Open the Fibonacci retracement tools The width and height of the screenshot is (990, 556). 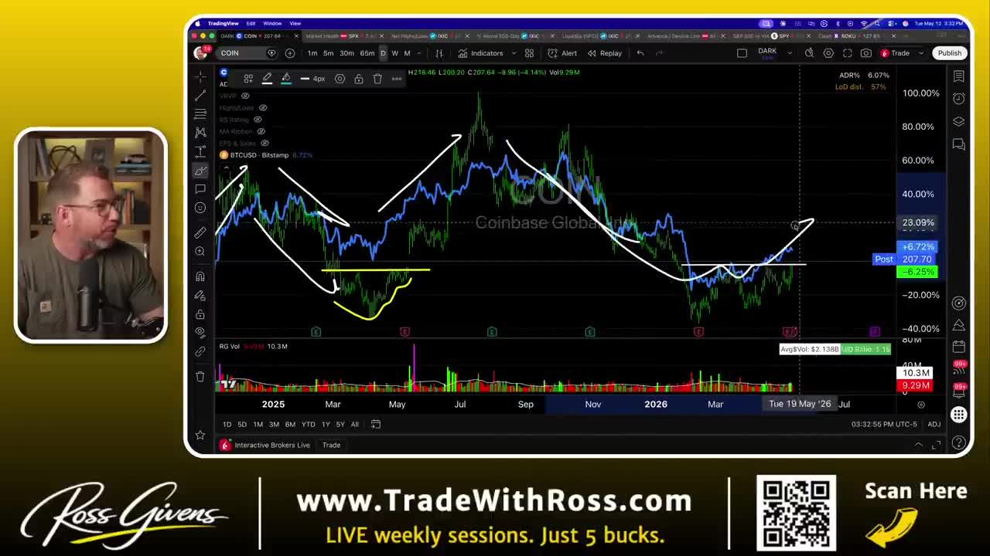tap(200, 114)
